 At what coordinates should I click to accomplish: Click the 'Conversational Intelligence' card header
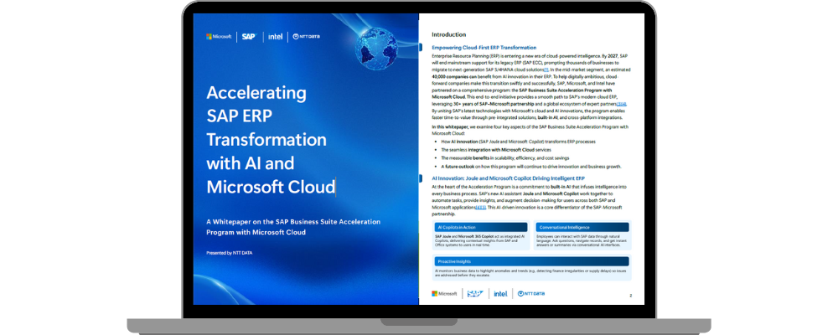[582, 227]
